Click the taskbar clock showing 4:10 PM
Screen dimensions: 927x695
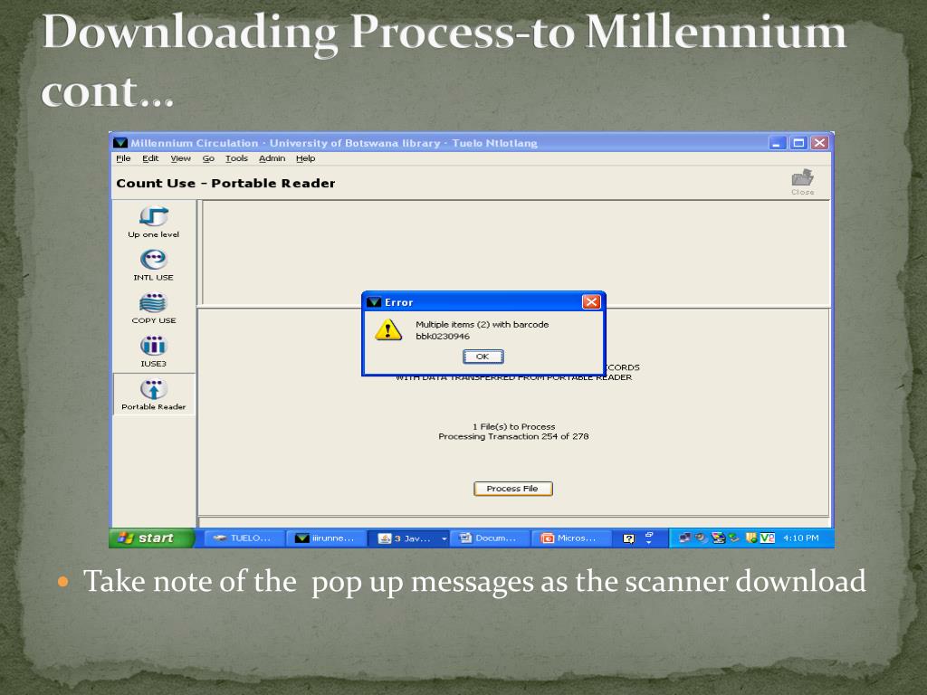pyautogui.click(x=801, y=538)
